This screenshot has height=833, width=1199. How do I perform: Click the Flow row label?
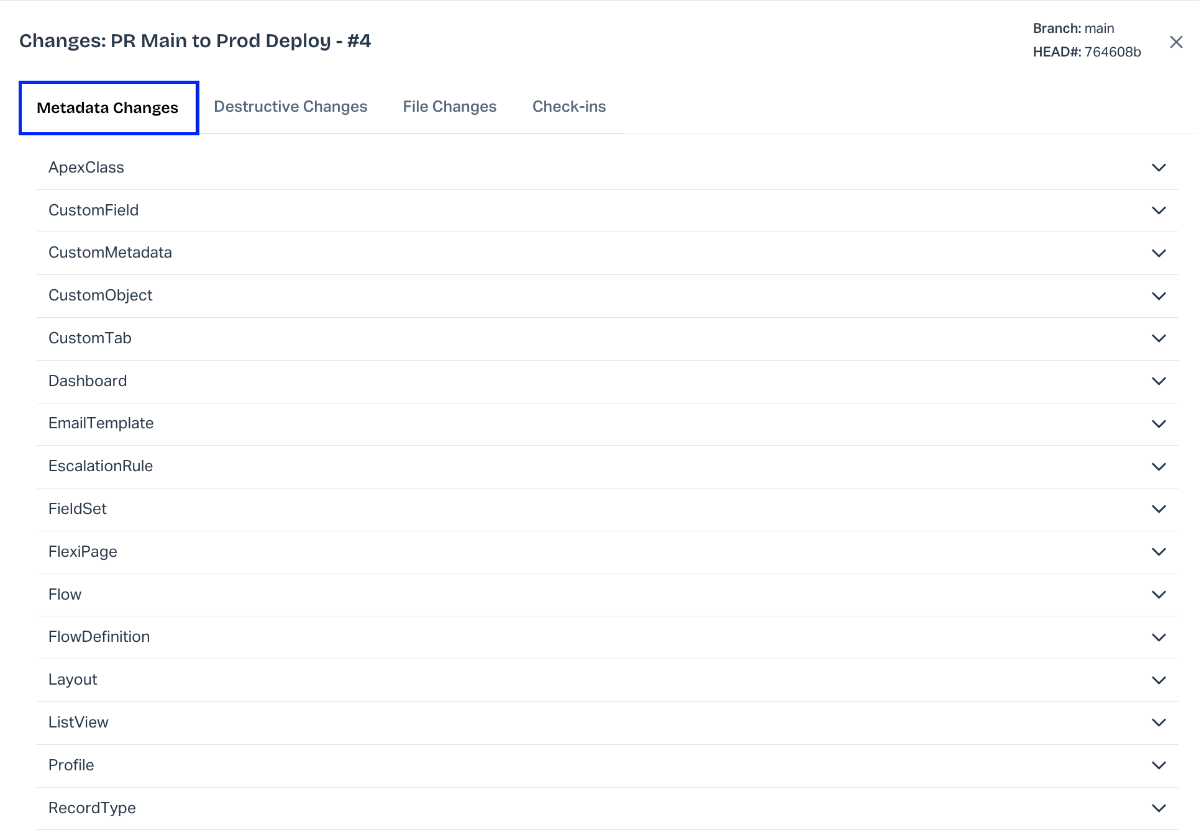tap(65, 595)
